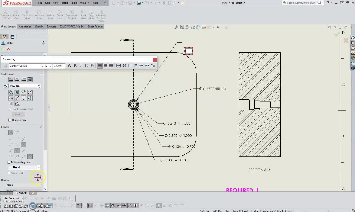355x212 pixels.
Task: Right-align text in the Formatting toolbar
Action: point(111,66)
